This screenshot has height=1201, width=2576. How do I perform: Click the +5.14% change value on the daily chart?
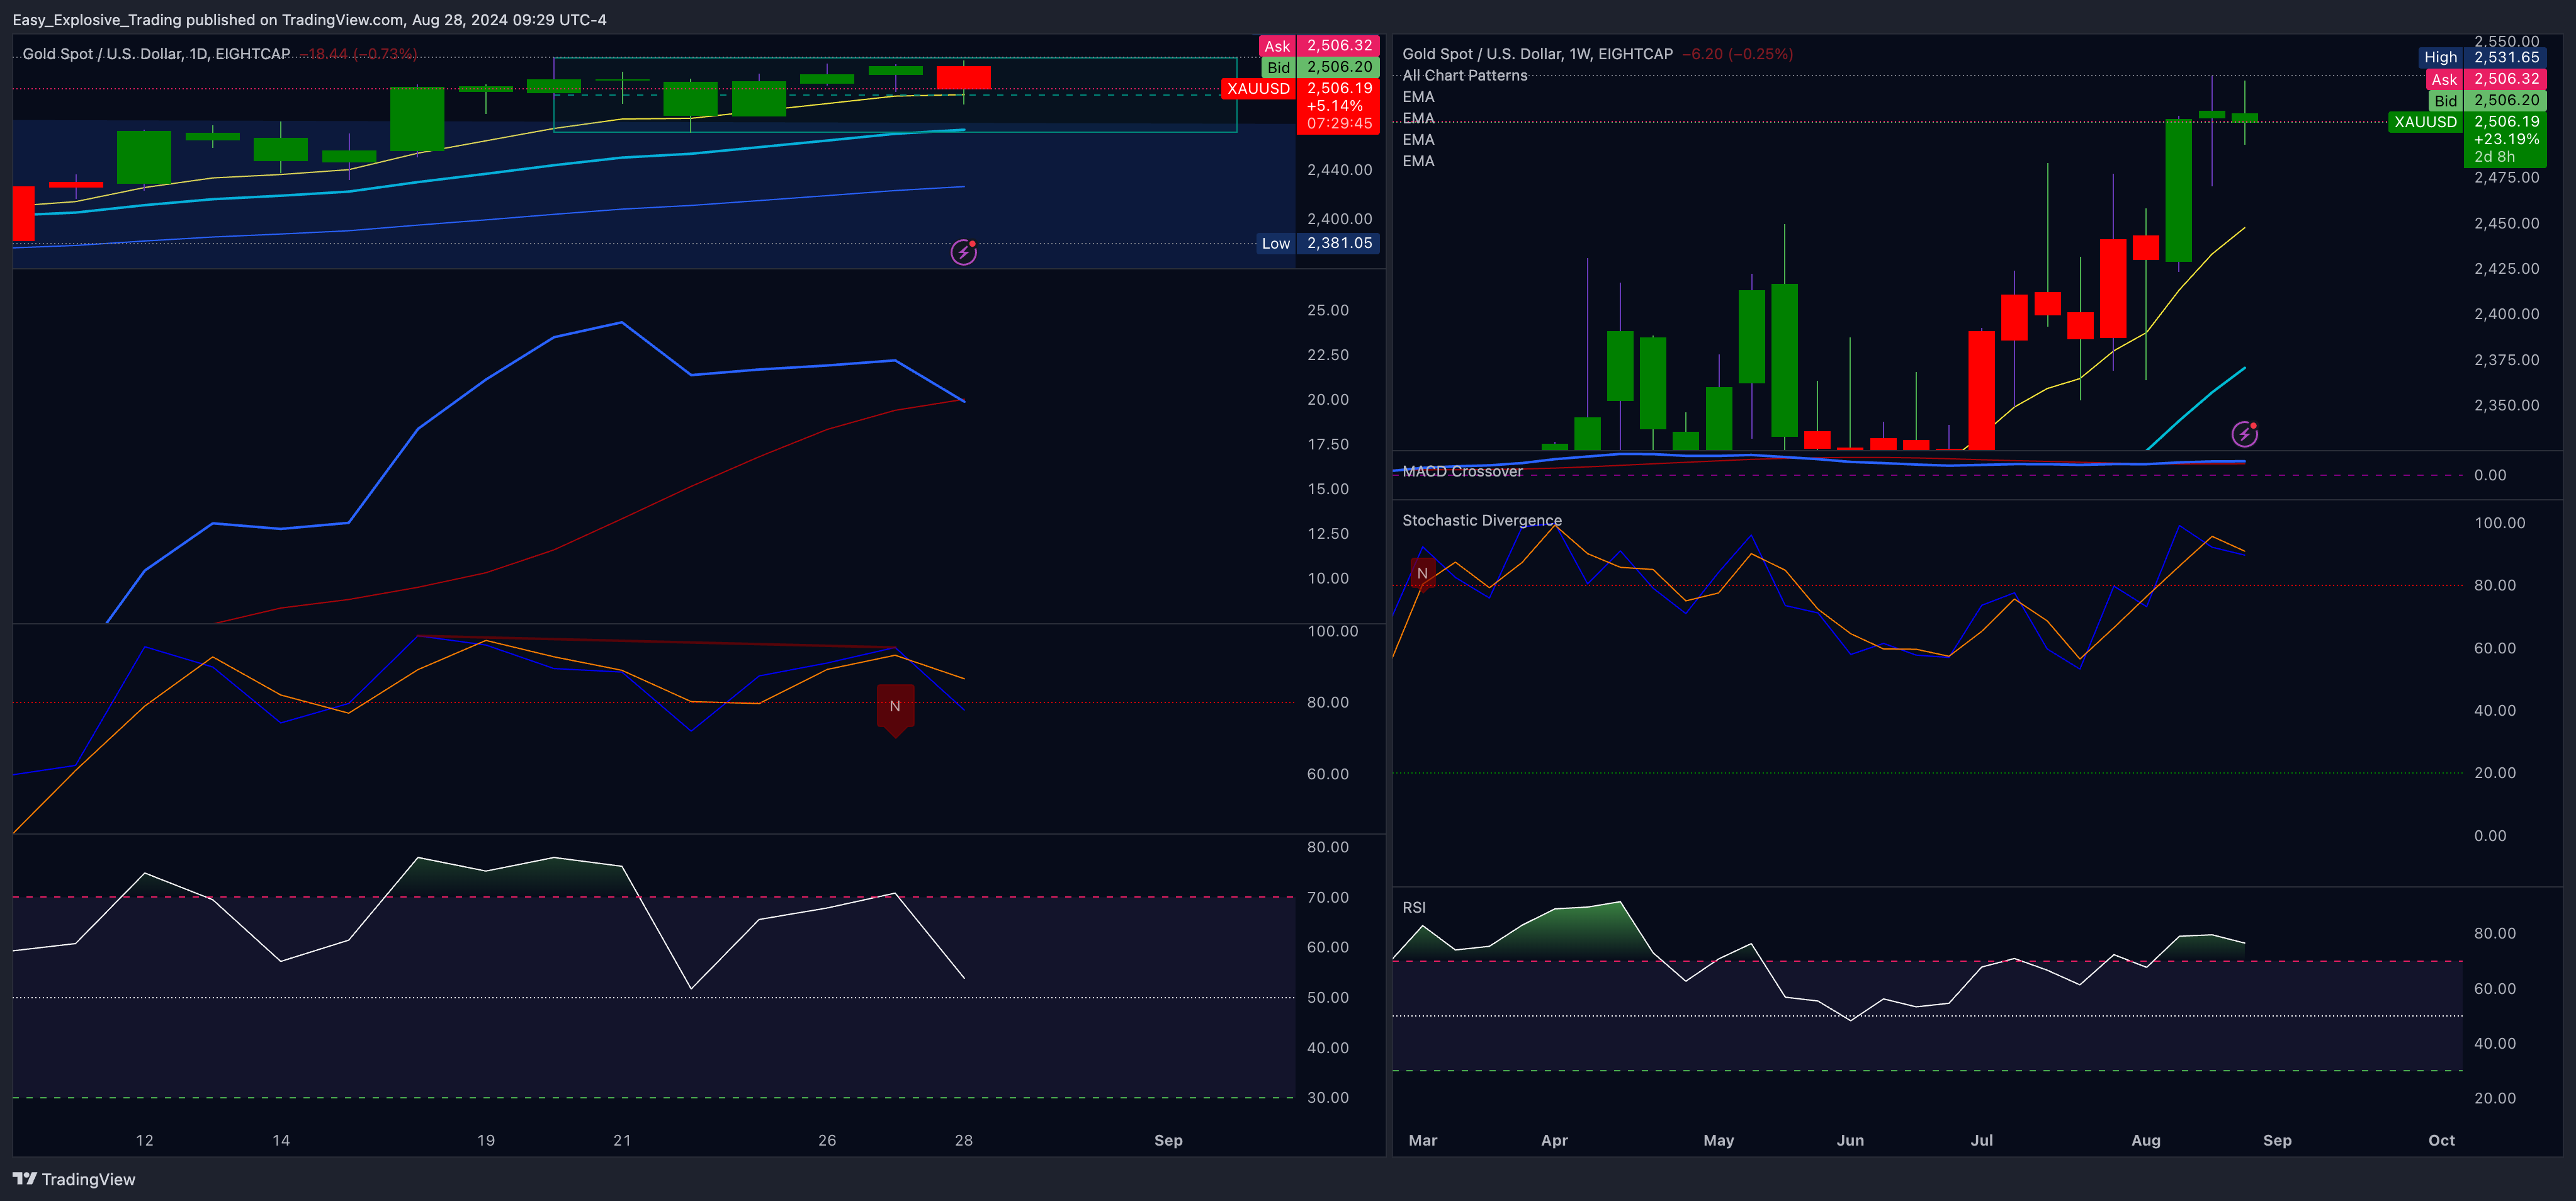coord(1334,106)
